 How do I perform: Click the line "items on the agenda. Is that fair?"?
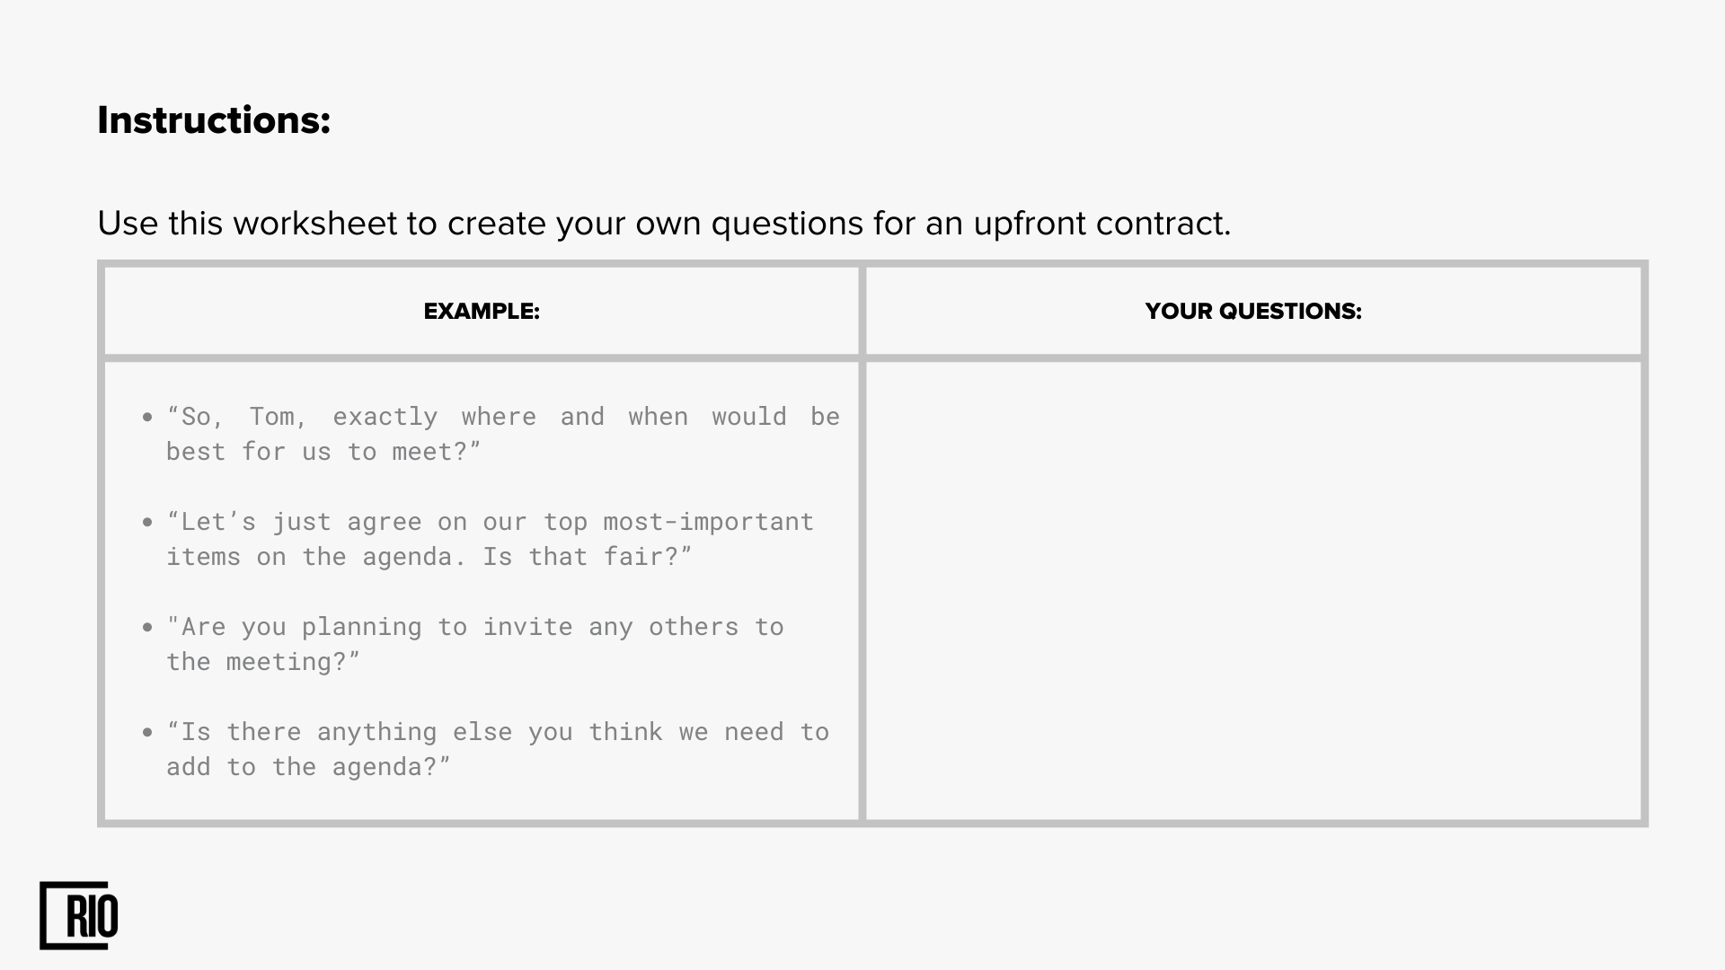(429, 557)
